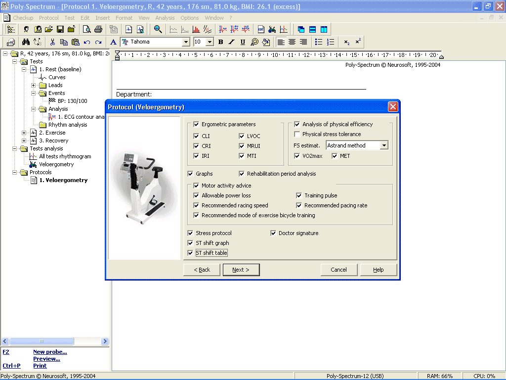This screenshot has height=380, width=506.
Task: Click the New probe... link
Action: pos(50,352)
